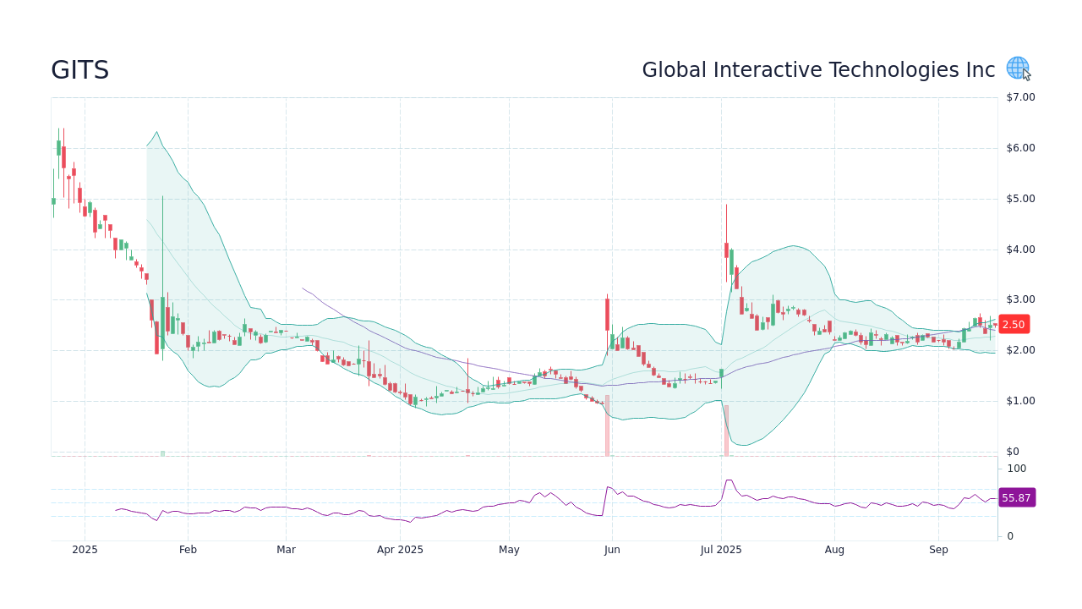The height and width of the screenshot is (609, 1082).
Task: Click the Sep label on the timeline
Action: click(x=937, y=549)
